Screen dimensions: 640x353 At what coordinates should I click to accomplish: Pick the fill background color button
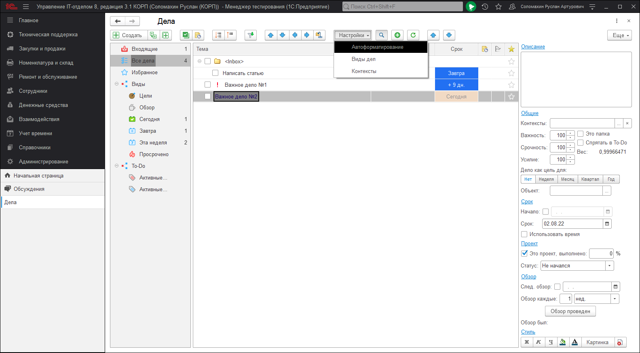tap(562, 342)
